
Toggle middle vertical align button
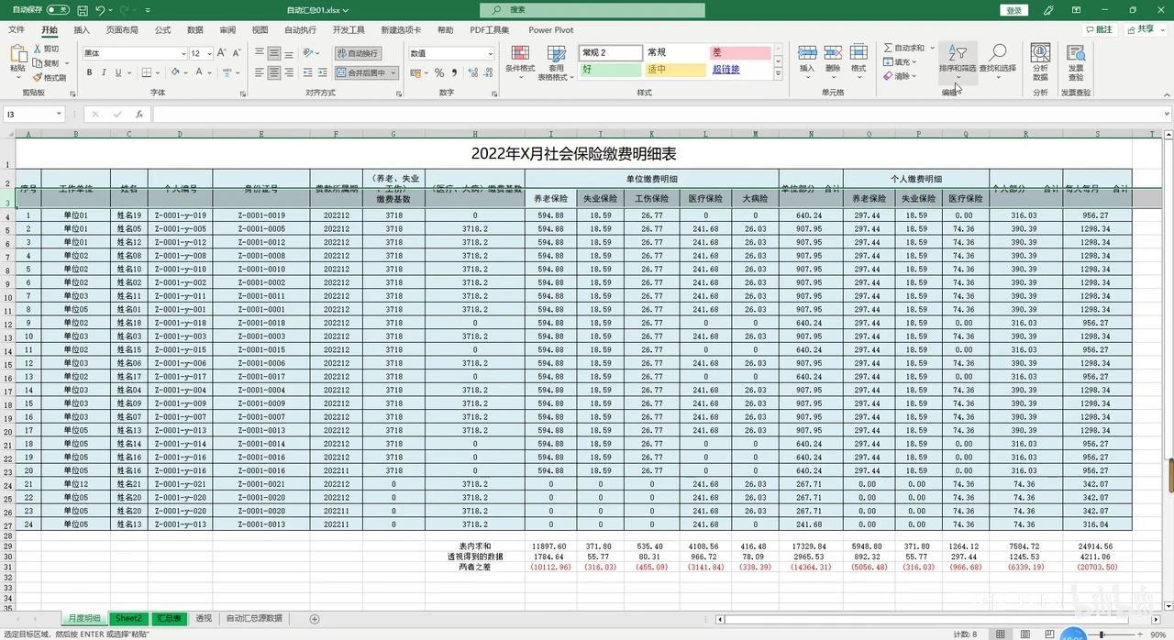[x=274, y=53]
